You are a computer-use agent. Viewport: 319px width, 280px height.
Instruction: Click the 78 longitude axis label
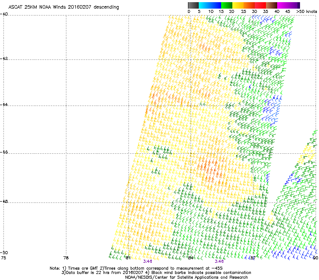[x=66, y=258]
